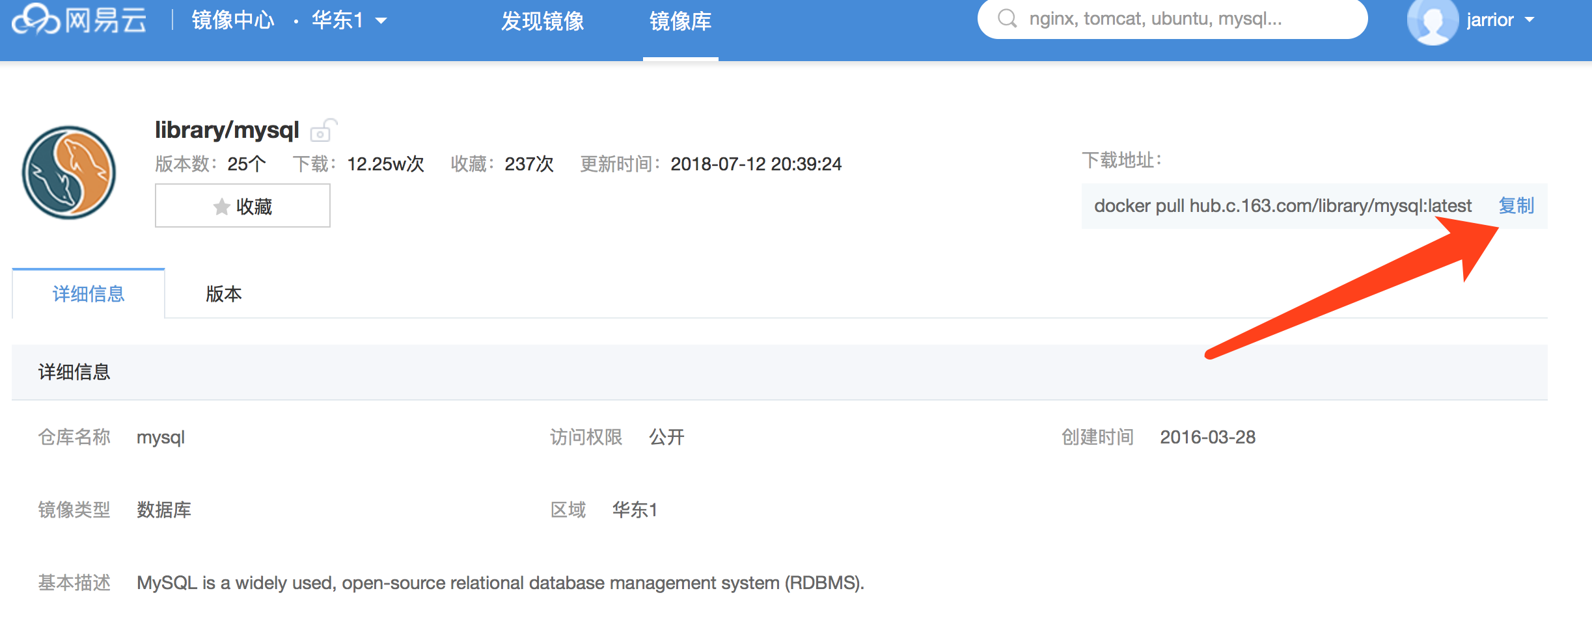Focus the image search input field

[x=1172, y=19]
